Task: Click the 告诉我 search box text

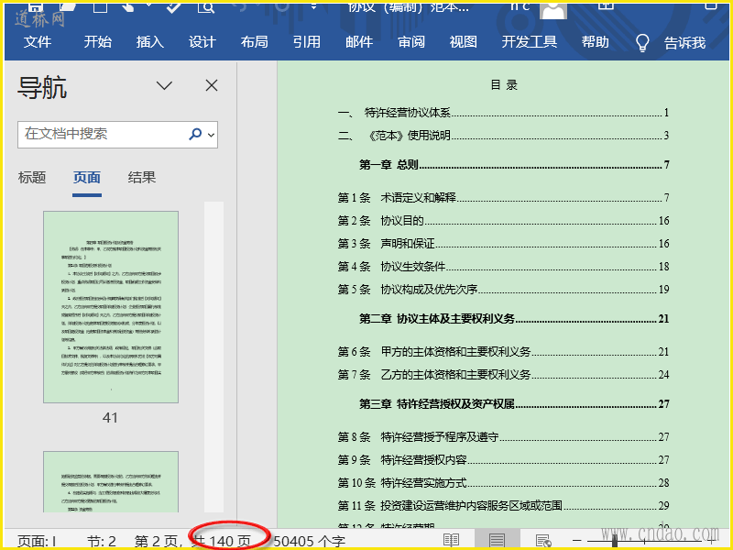Action: (x=684, y=43)
